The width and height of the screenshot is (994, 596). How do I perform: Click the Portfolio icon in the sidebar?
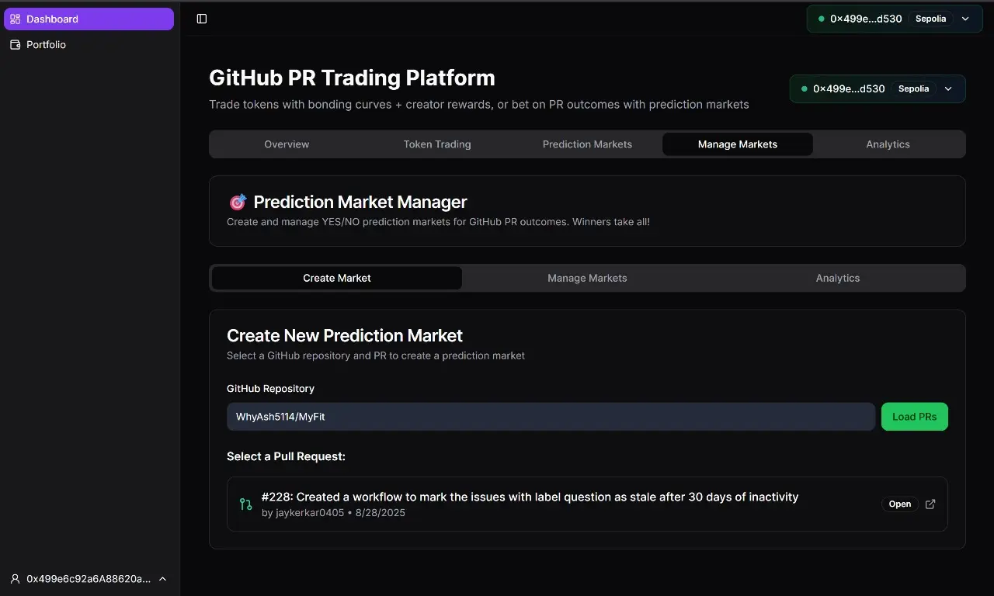click(14, 44)
